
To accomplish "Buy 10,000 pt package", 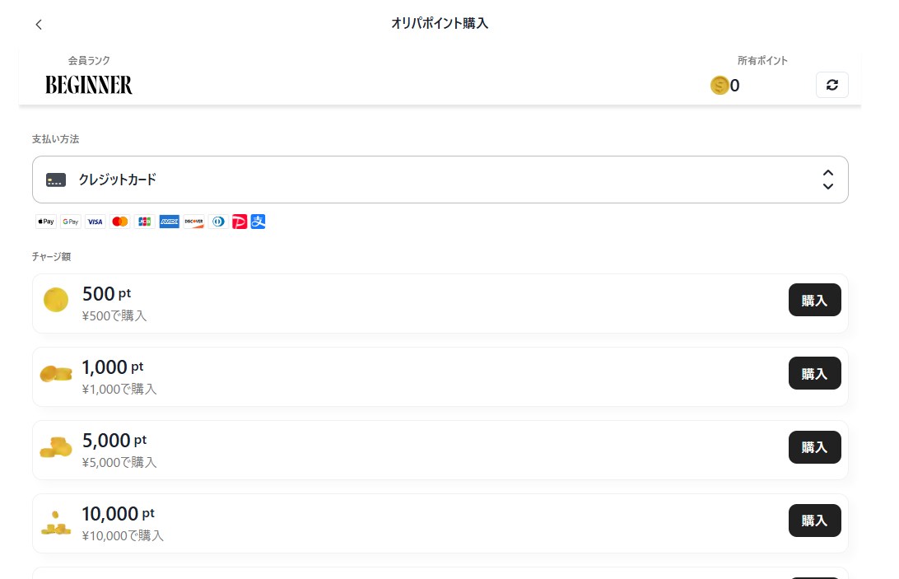I will (815, 521).
